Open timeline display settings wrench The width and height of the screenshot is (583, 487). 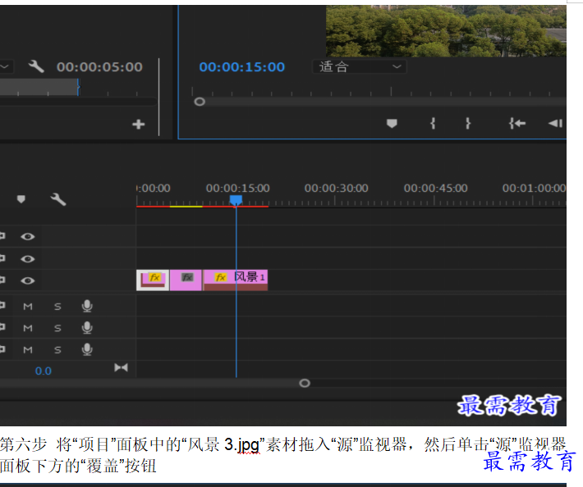[x=58, y=199]
